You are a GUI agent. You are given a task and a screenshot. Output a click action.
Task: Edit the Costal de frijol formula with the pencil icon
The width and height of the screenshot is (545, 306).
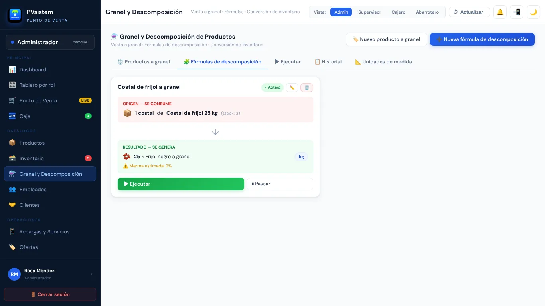292,88
